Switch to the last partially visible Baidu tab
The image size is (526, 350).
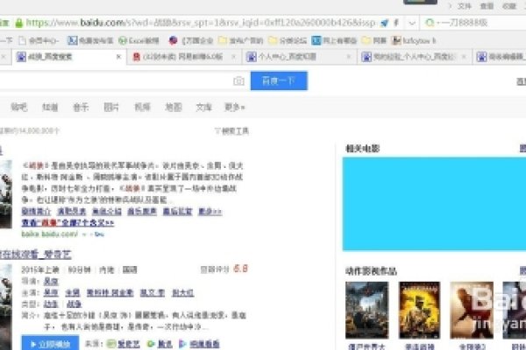click(501, 57)
